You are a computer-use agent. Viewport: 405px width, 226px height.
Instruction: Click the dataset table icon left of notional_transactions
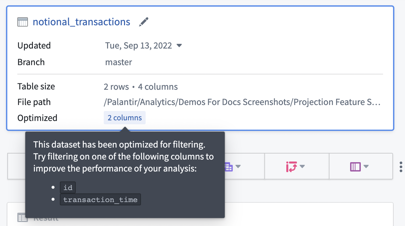pyautogui.click(x=23, y=22)
